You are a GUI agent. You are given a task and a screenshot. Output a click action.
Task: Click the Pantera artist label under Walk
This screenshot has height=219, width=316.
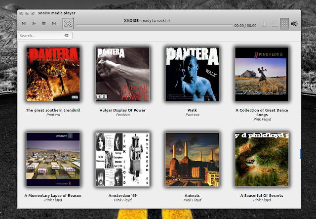tap(192, 115)
